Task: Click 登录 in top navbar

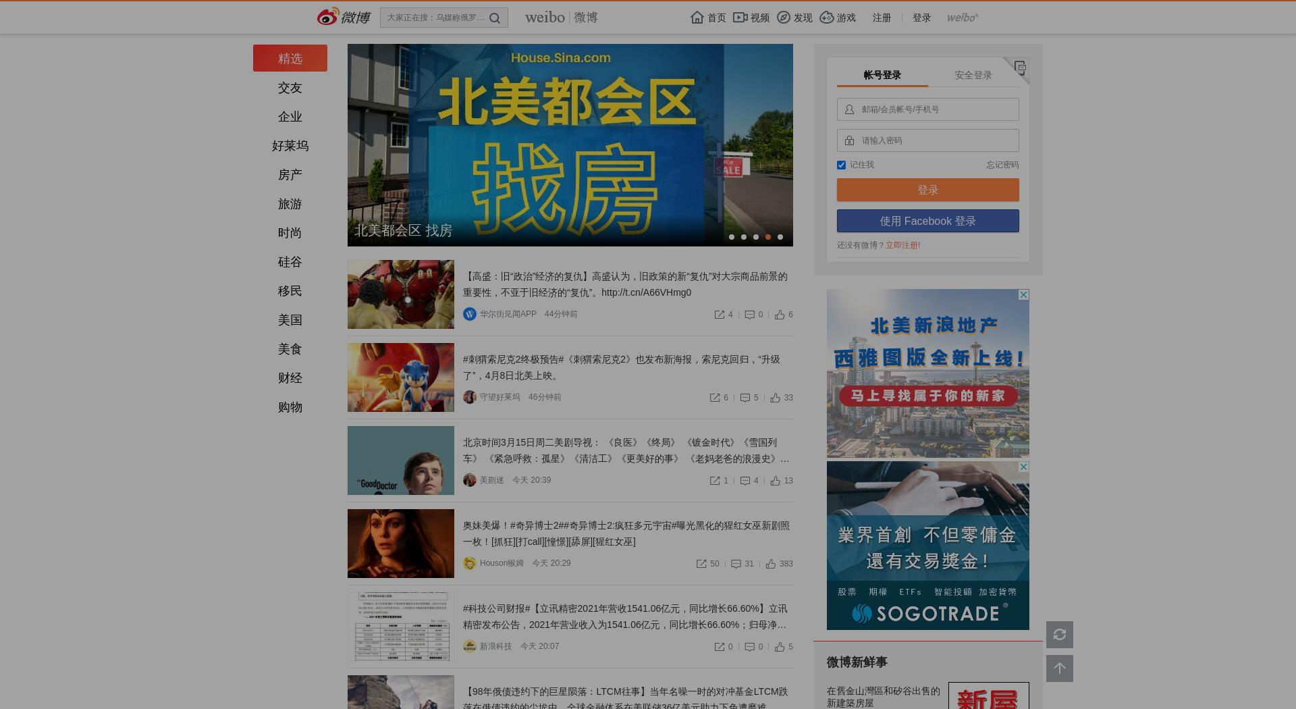Action: [921, 18]
